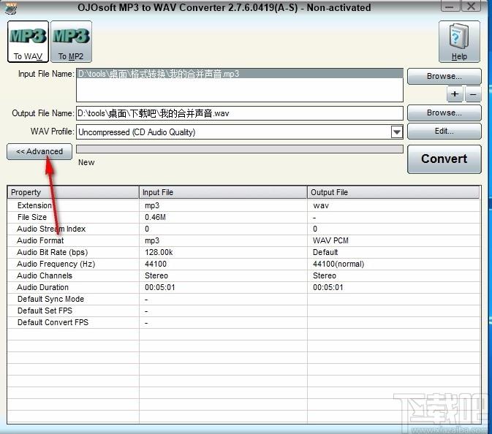Edit the WAV profile
Viewport: 492px width, 434px height.
(444, 131)
